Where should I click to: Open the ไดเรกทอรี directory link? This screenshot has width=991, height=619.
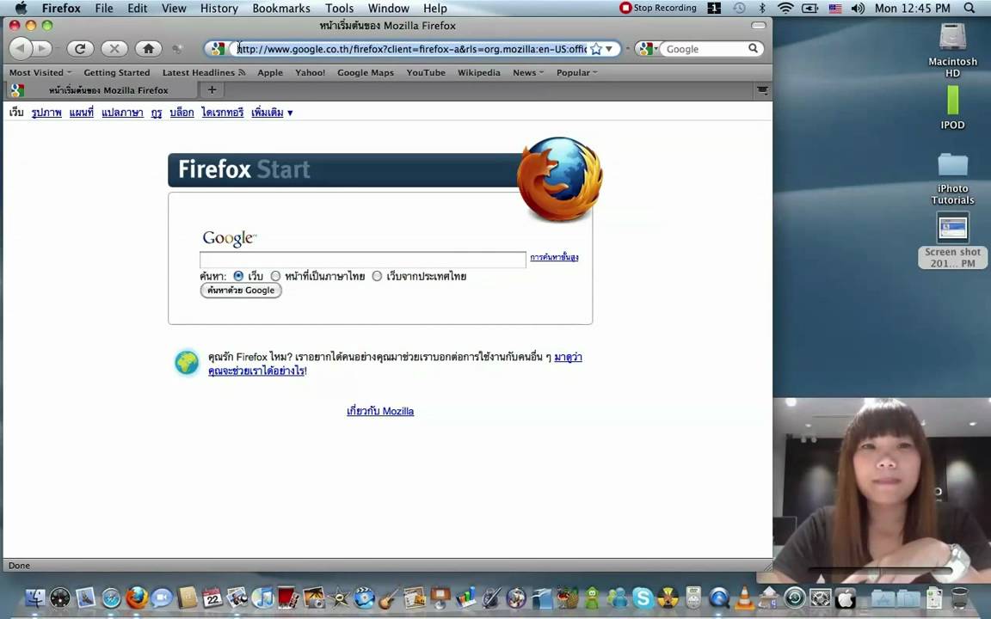(223, 113)
